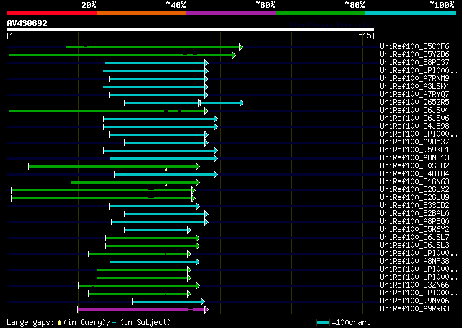
Task: Select the UniRef100_C6JSL7 label
Action: [414, 238]
